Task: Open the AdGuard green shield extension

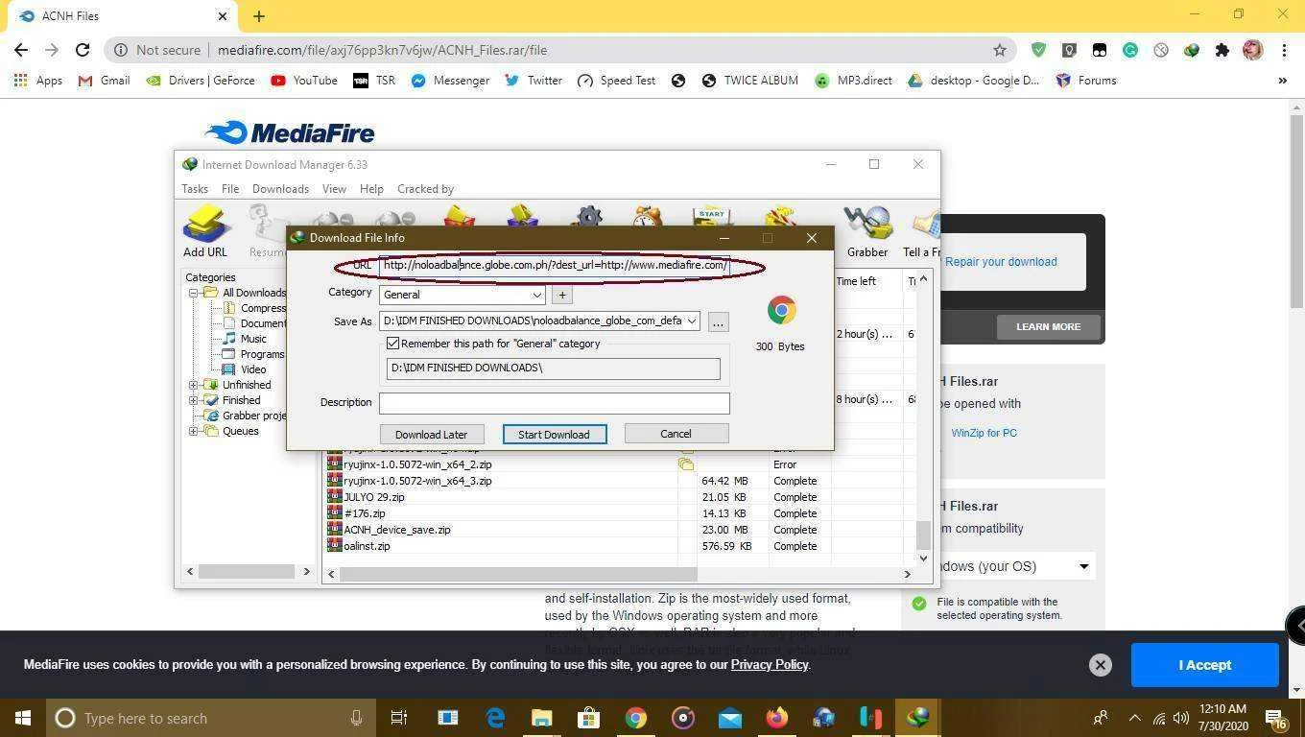Action: pos(1038,50)
